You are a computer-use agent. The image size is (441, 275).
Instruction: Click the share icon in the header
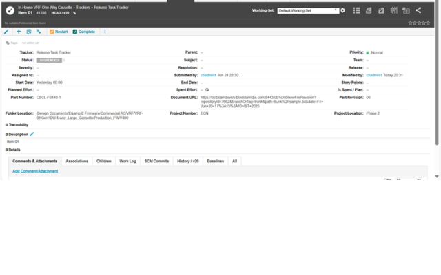click(x=418, y=11)
